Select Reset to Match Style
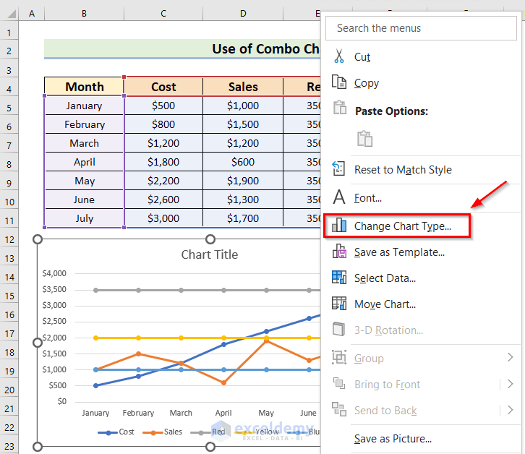 403,169
